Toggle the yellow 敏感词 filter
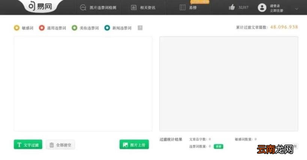 tap(16, 28)
